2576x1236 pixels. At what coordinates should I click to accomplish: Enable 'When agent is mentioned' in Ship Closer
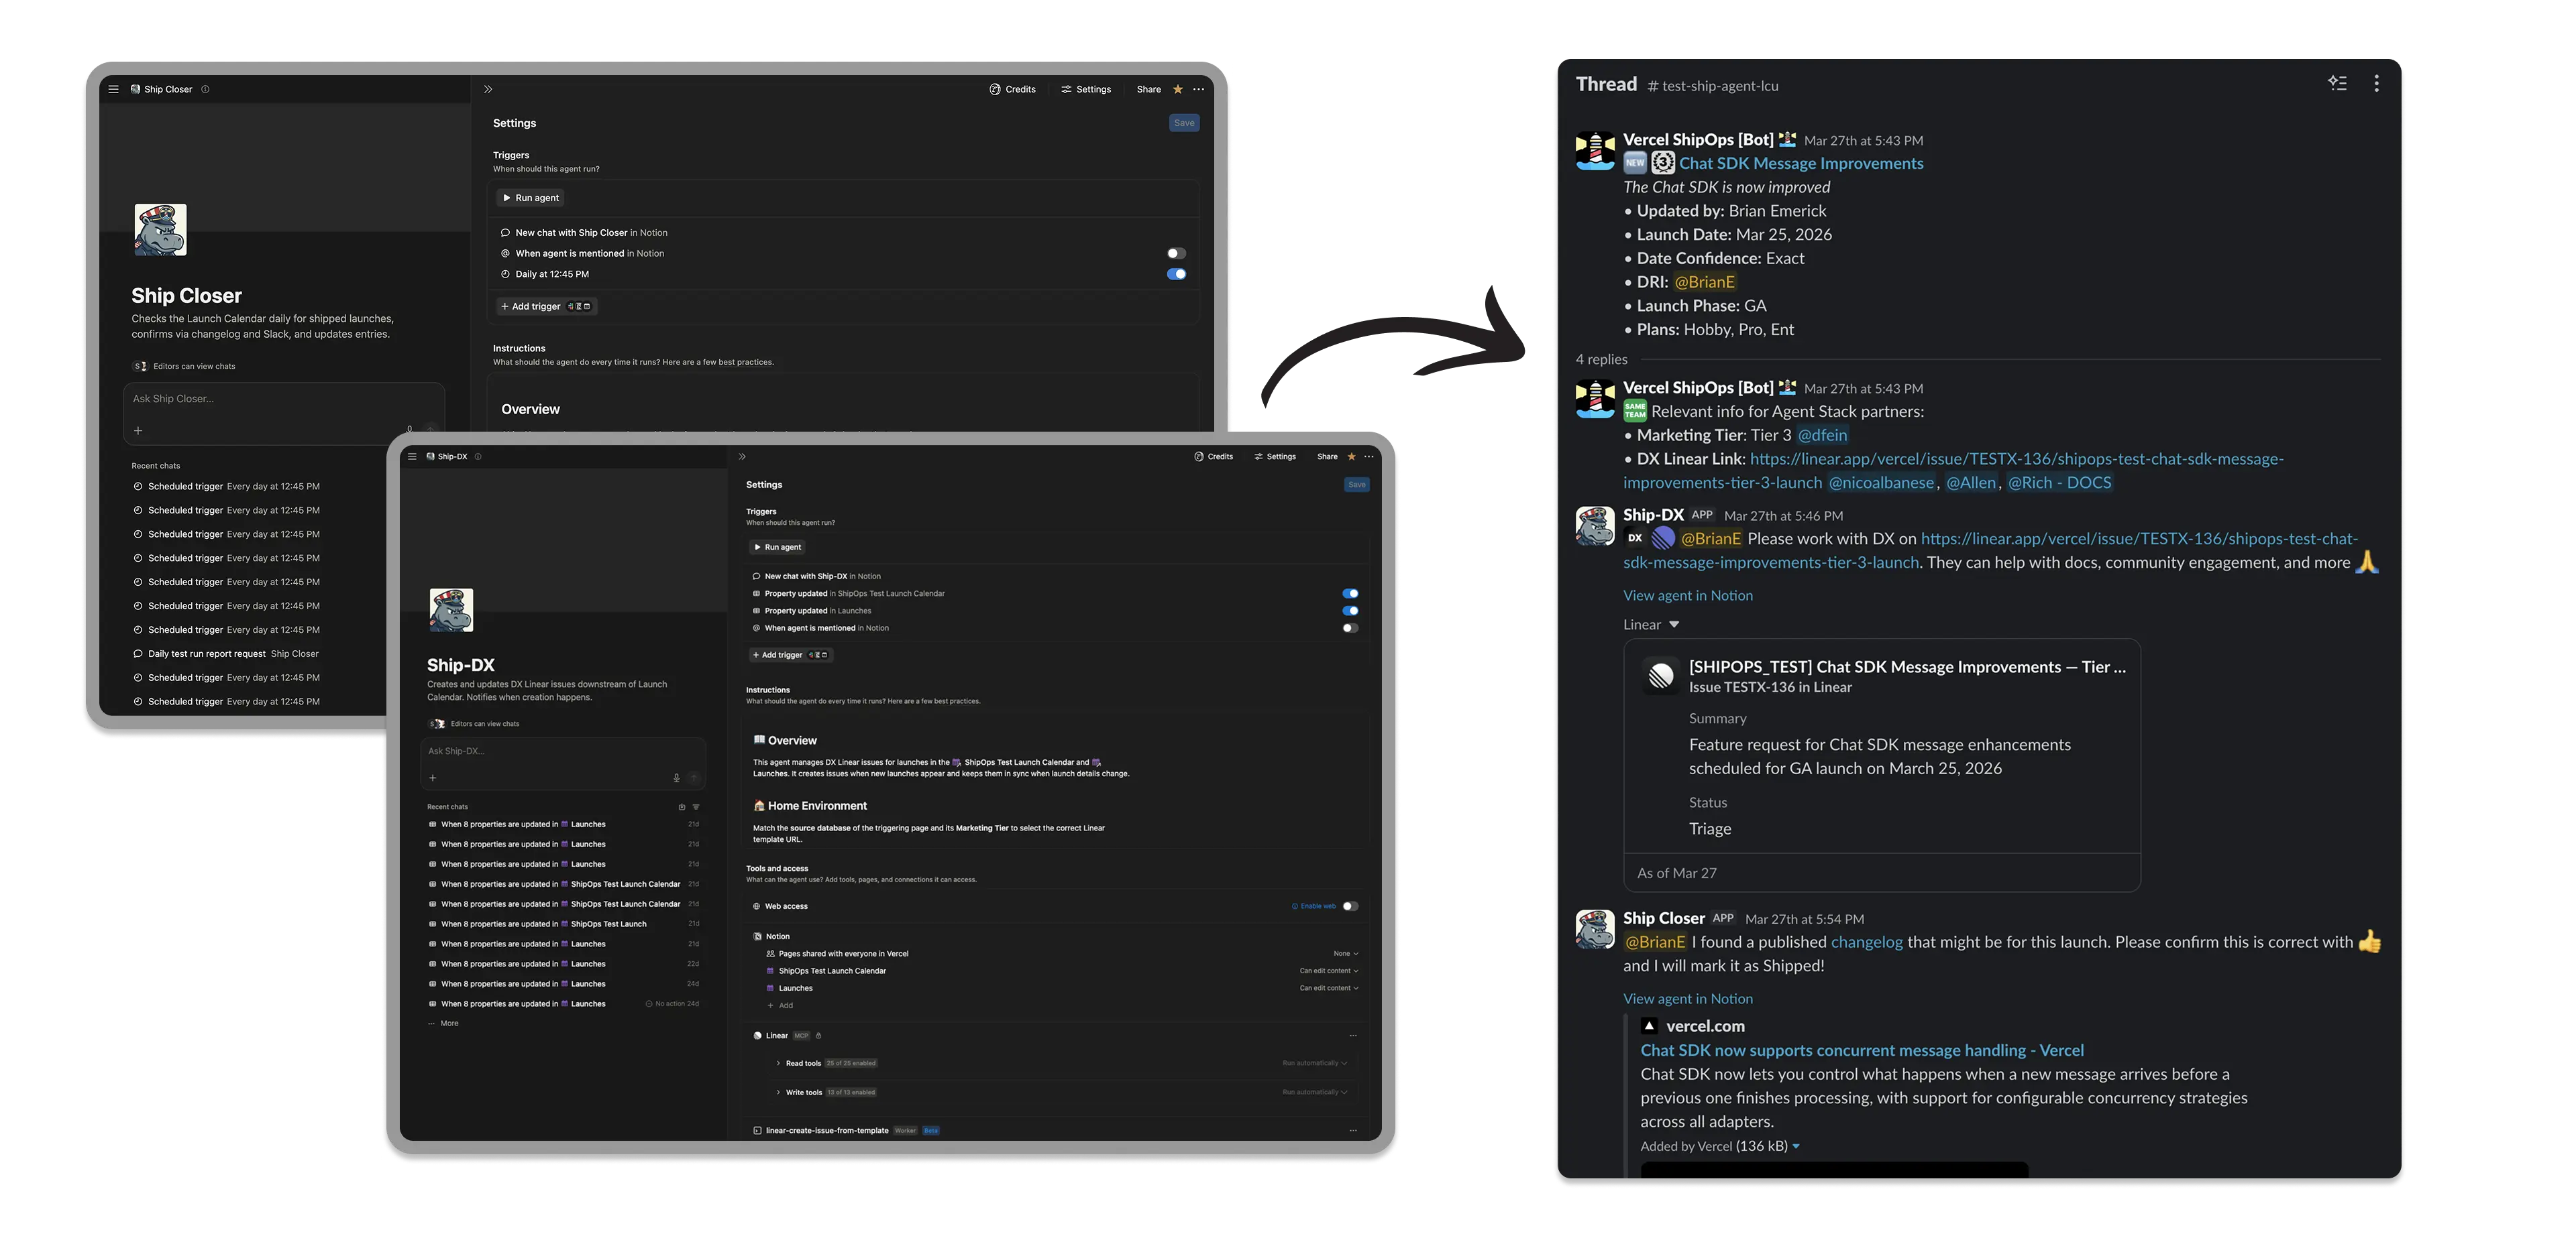click(x=1176, y=253)
